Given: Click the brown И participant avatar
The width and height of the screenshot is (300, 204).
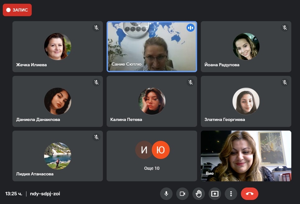Looking at the screenshot, I should [144, 150].
